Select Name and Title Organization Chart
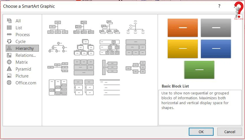245x140 pixels. point(110,27)
